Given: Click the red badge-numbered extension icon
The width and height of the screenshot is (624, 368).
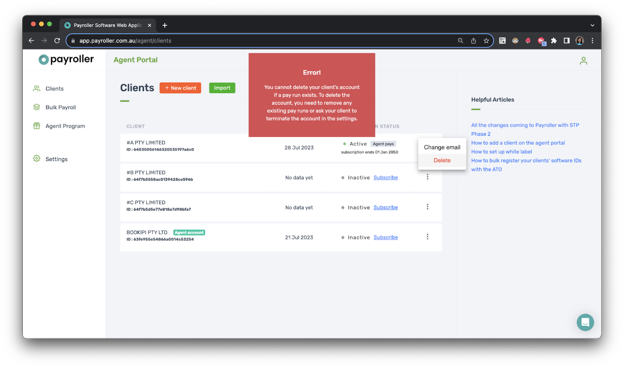Looking at the screenshot, I should (x=542, y=41).
